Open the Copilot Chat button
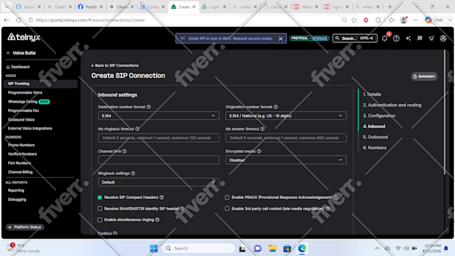Viewport: 455px width, 256px height. [x=434, y=20]
